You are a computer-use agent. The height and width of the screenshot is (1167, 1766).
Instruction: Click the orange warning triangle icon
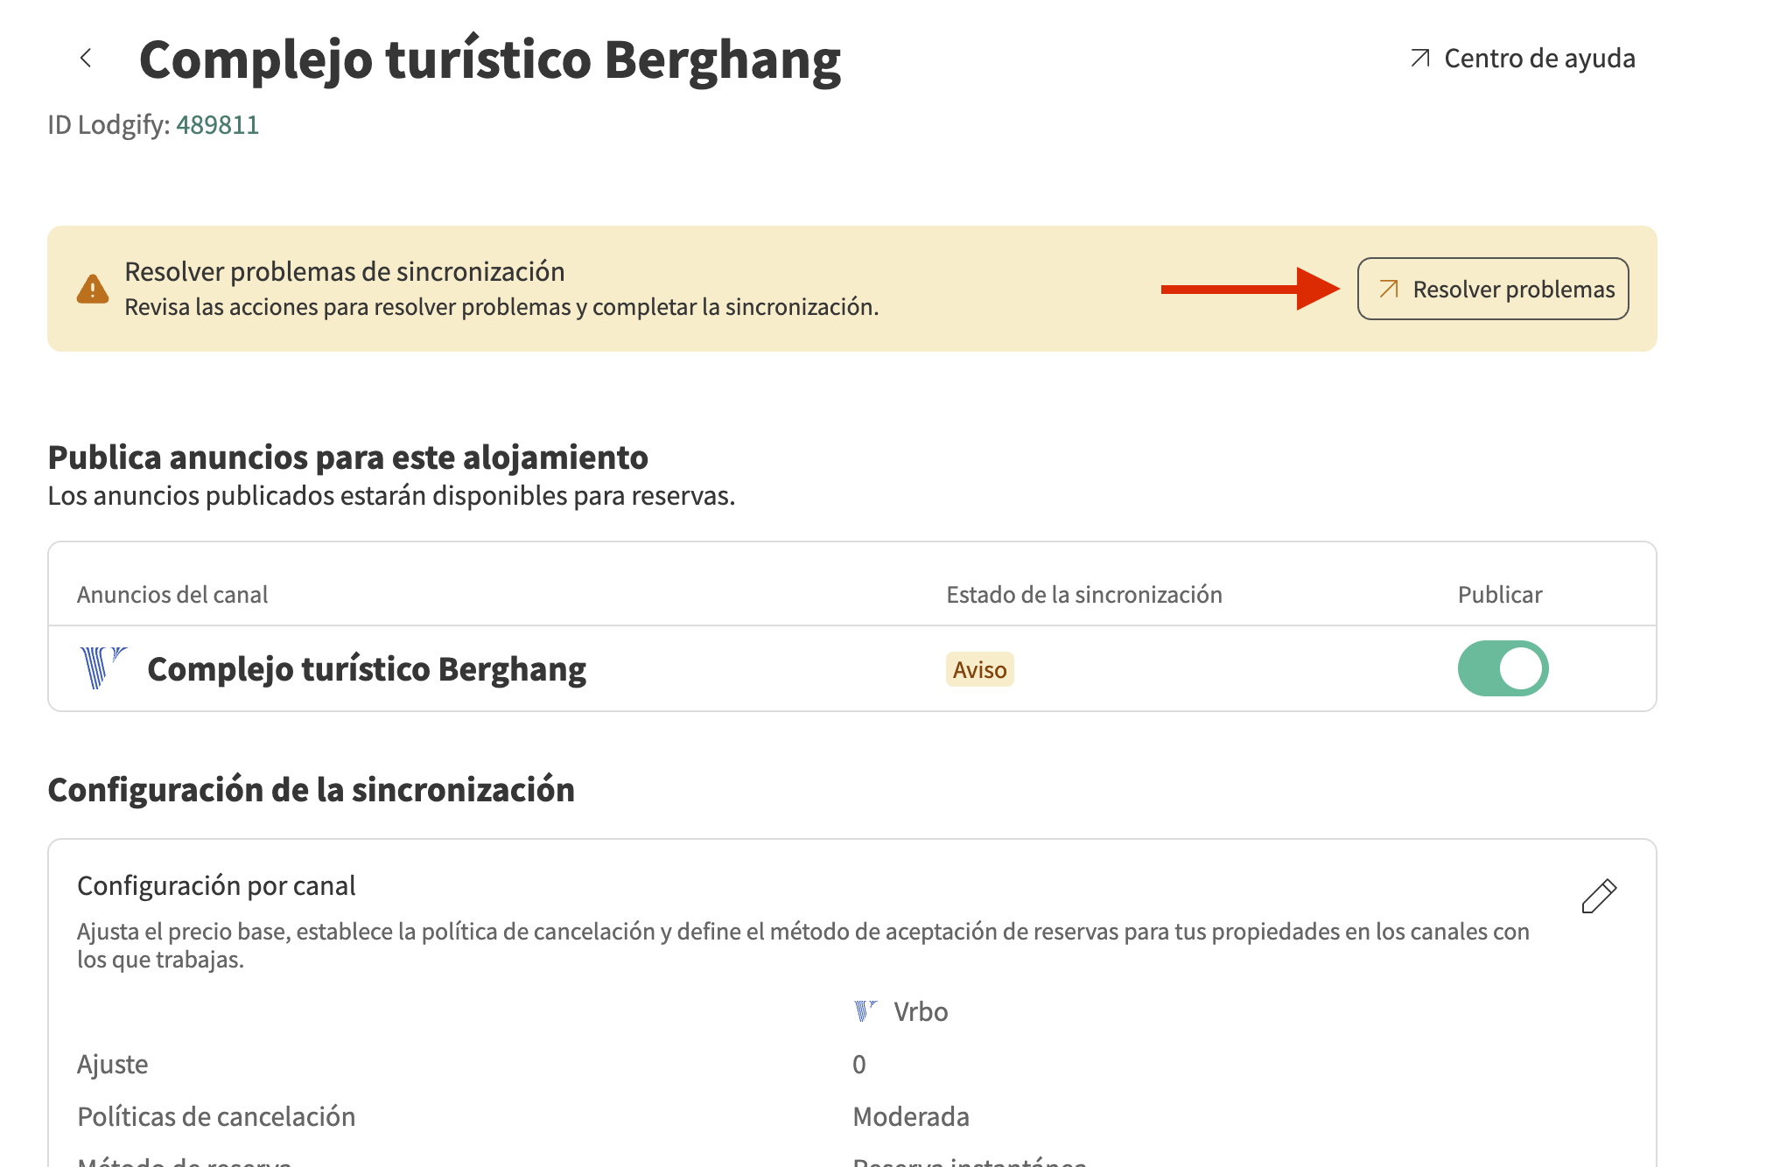pyautogui.click(x=93, y=290)
